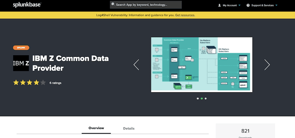Switch to the Overview tab
295x138 pixels.
[96, 128]
